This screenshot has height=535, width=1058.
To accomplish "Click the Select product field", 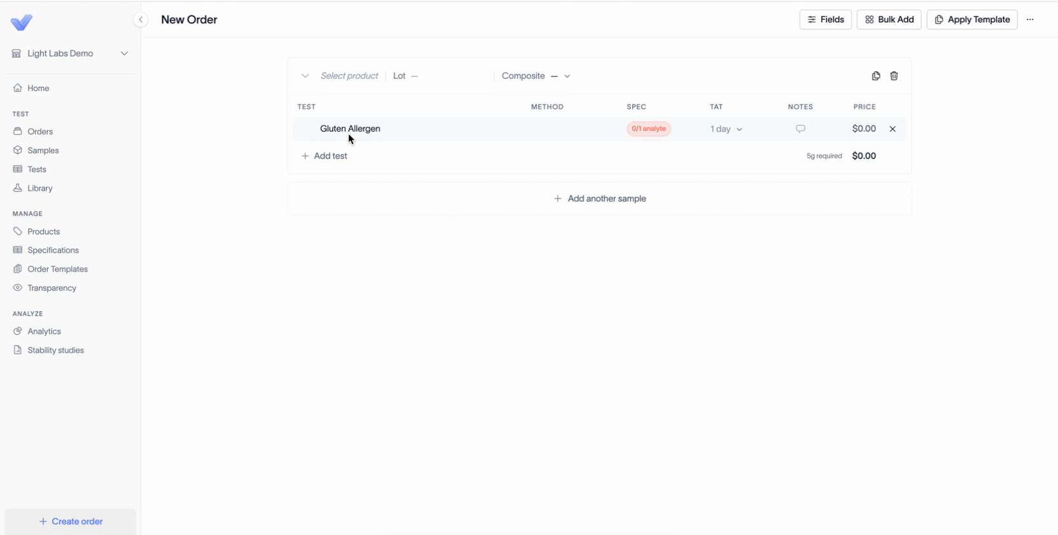I will (x=349, y=76).
